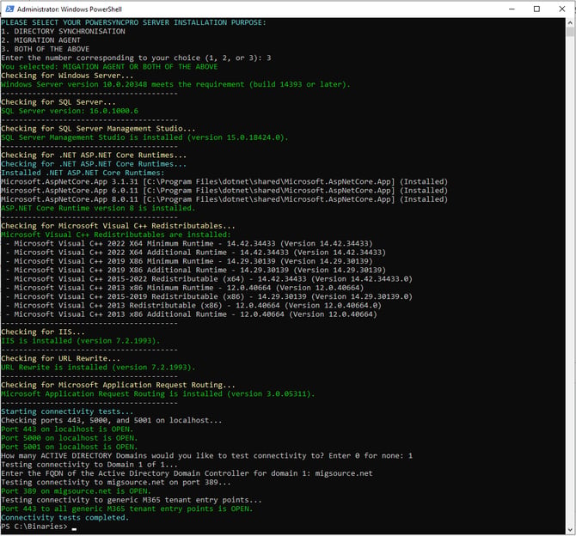Click 'You selected: MIGATION AGENT OR BOTH' line
The height and width of the screenshot is (536, 576).
pos(109,66)
